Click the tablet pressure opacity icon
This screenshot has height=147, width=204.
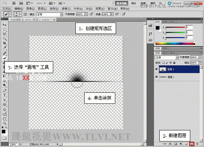click(x=91, y=14)
